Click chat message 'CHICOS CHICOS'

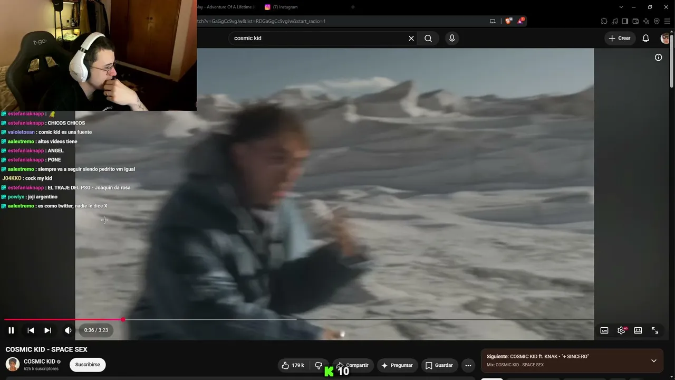coord(66,123)
